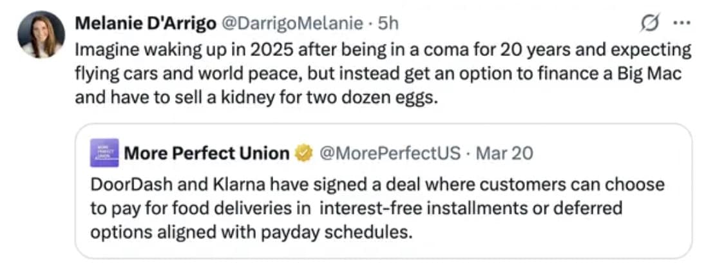Open Melanie D'Arrigo's profile photo
This screenshot has height=268, width=715.
[x=41, y=34]
